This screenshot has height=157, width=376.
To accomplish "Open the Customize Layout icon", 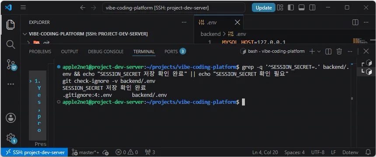I will point(280,8).
